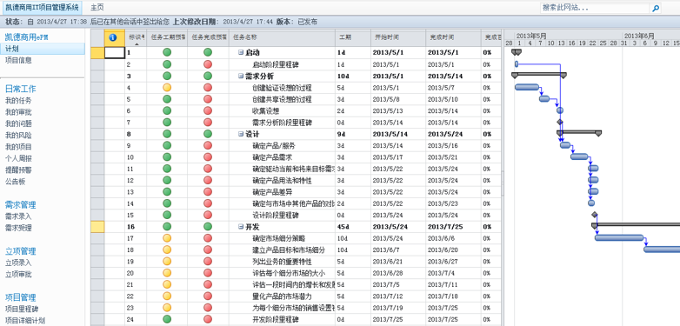680x326 pixels.
Task: Select 项目信息 in the sidebar
Action: pyautogui.click(x=18, y=60)
